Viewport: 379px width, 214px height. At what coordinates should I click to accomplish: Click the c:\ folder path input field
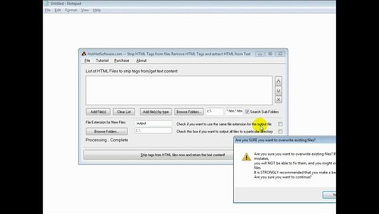tap(214, 111)
